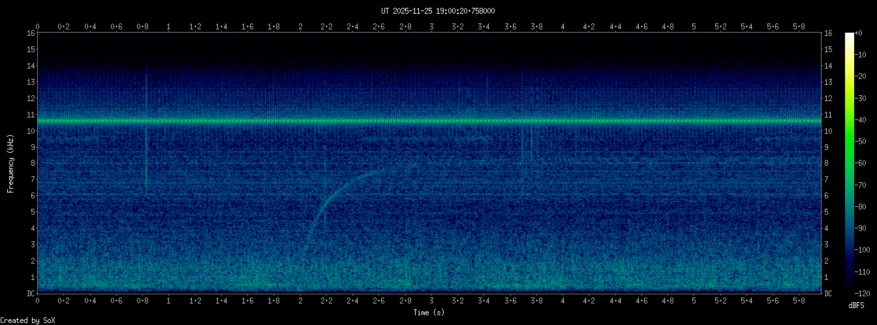Click the 'Created by SoX' label
Viewport: 877px width, 325px height.
point(24,320)
